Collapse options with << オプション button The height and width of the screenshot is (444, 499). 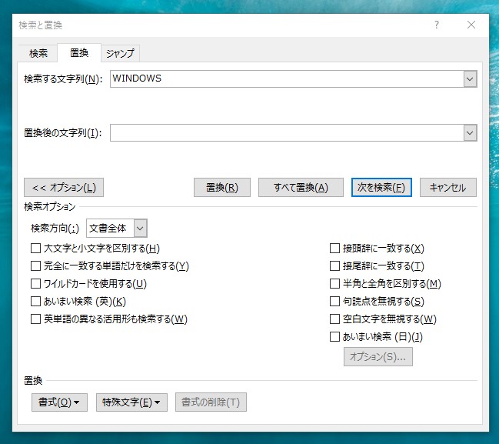point(64,188)
